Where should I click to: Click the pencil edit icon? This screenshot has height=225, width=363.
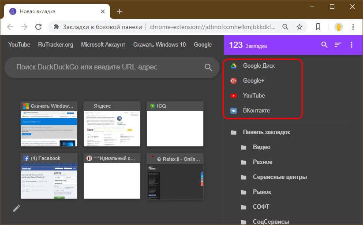(x=16, y=208)
